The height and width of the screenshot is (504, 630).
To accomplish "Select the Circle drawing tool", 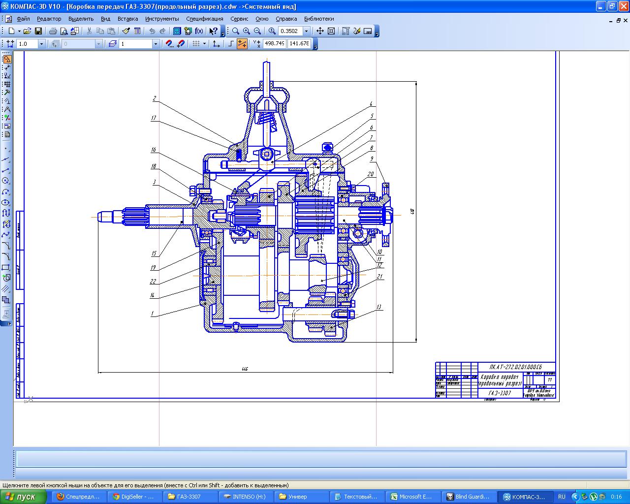I will (6, 181).
